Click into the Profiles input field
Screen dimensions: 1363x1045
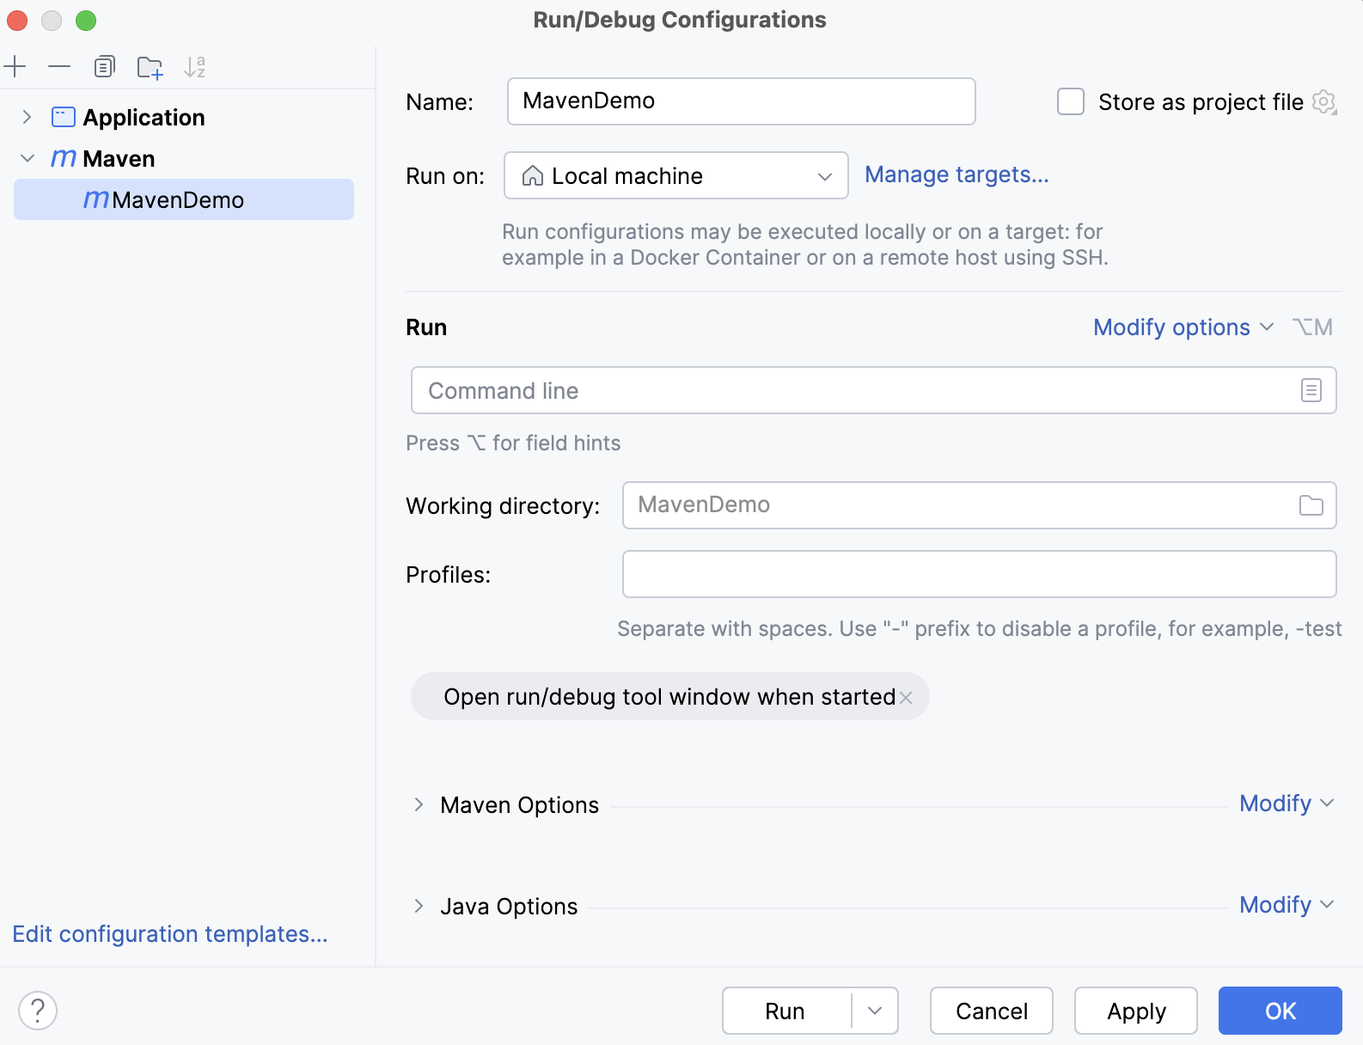979,574
